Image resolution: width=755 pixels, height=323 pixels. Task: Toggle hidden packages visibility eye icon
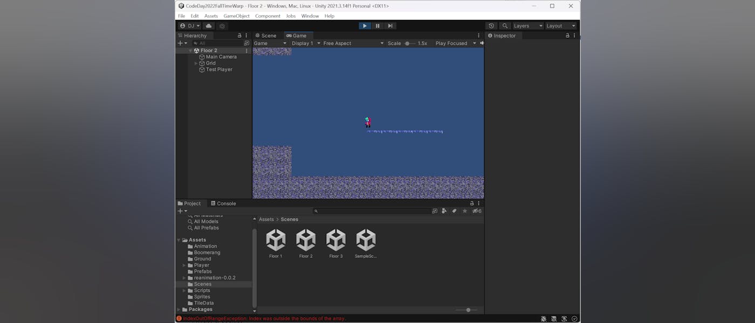pos(477,211)
